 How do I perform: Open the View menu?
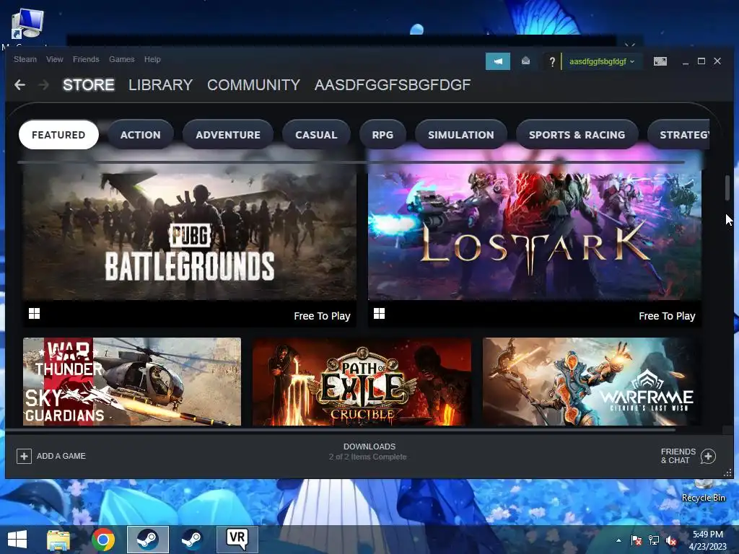point(55,59)
